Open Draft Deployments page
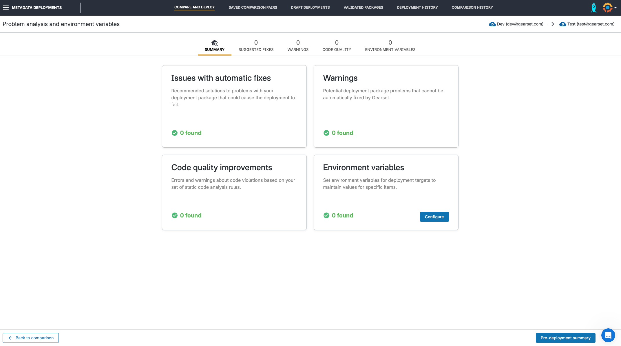 tap(310, 8)
